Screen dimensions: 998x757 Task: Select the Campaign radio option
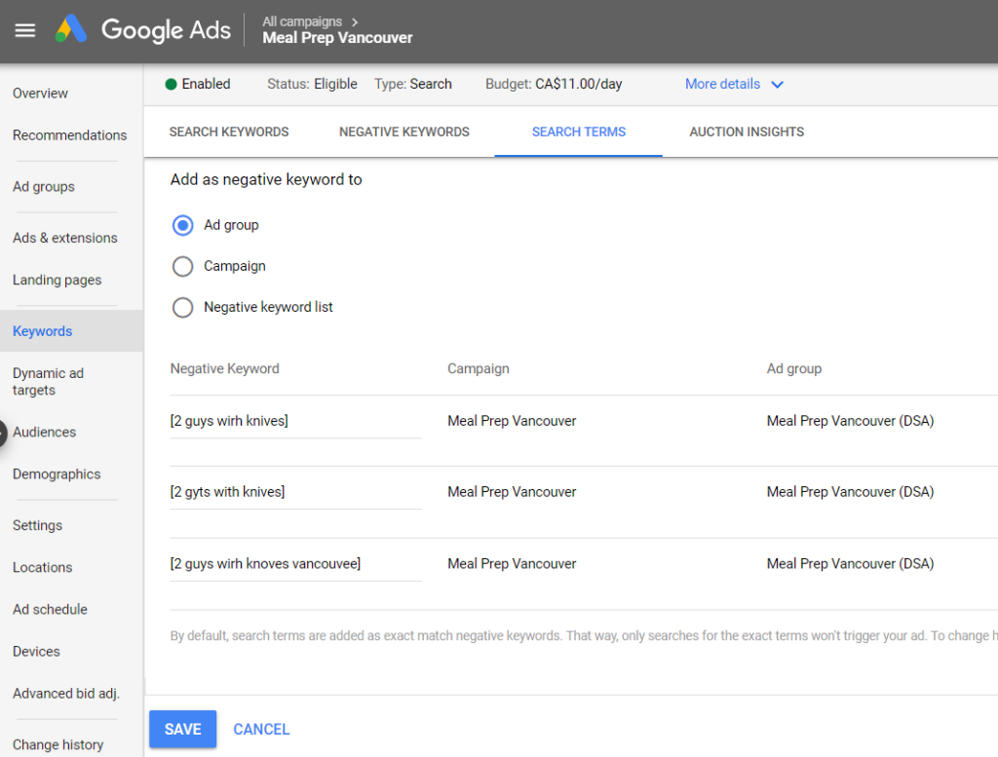click(182, 266)
